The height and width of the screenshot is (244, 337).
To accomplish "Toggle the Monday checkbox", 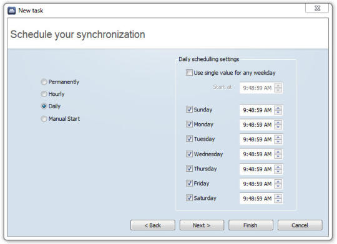I will 189,124.
